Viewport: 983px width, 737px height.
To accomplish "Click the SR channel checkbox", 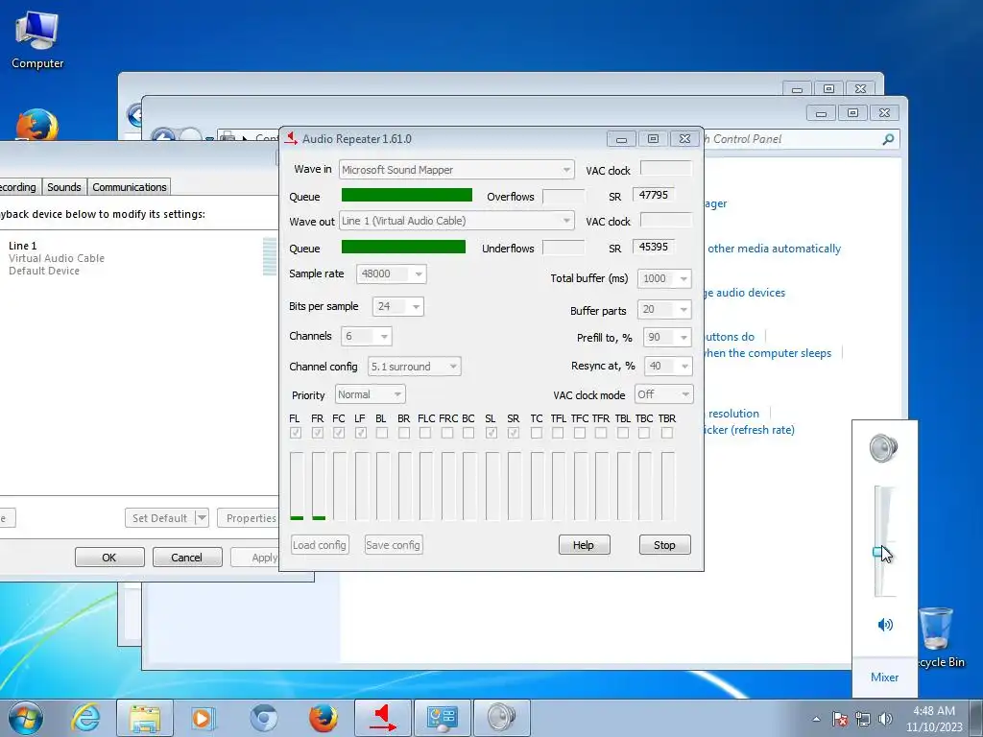I will (x=514, y=433).
